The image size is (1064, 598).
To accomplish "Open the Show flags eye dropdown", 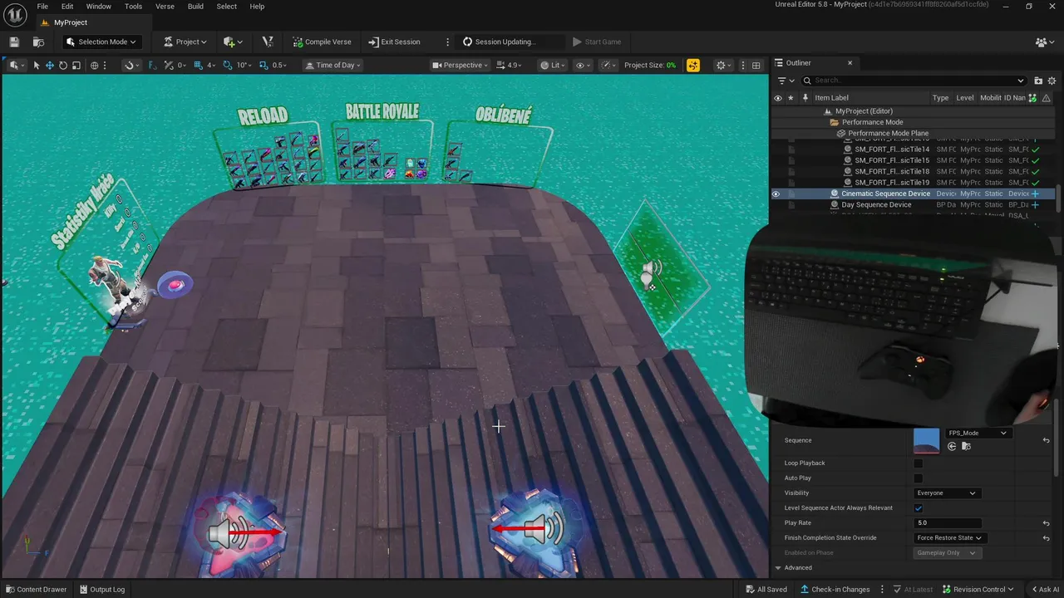I will [x=584, y=65].
